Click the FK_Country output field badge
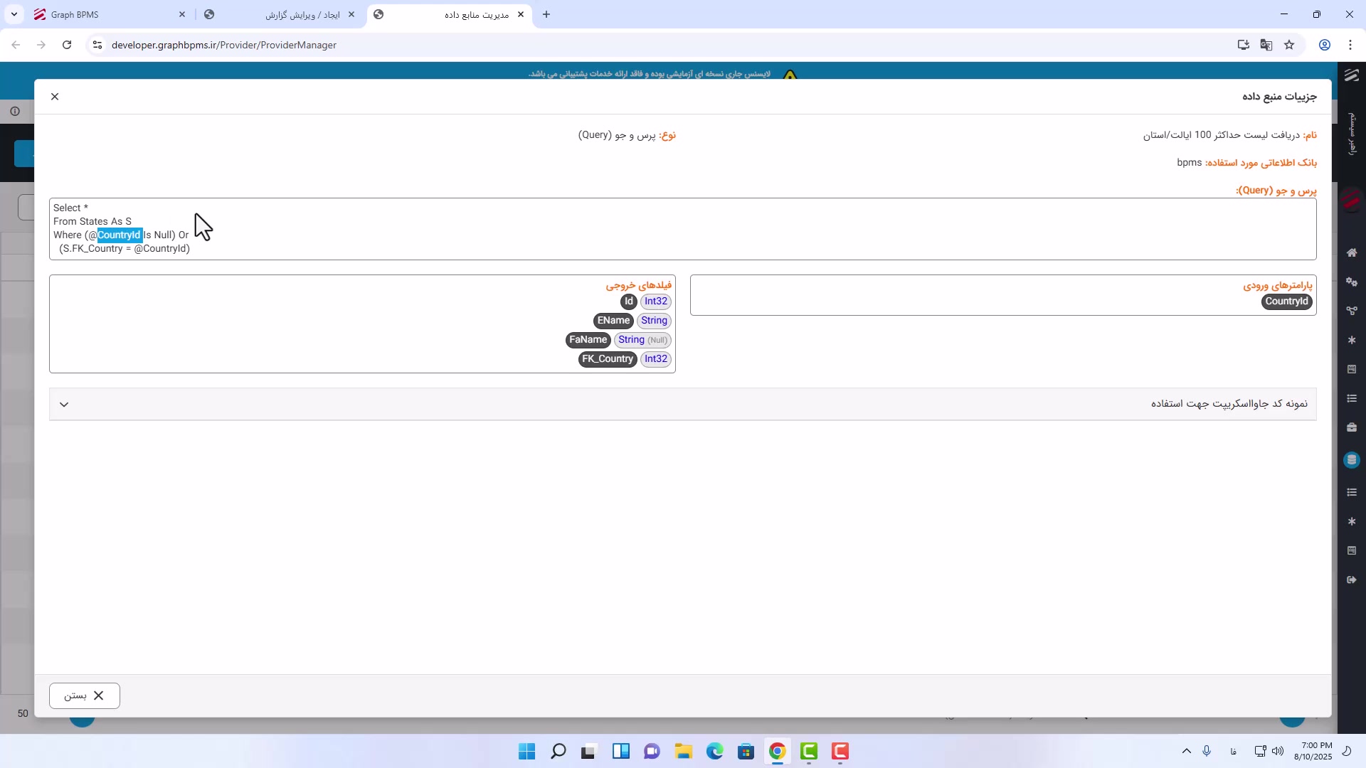Image resolution: width=1366 pixels, height=768 pixels. 608,359
